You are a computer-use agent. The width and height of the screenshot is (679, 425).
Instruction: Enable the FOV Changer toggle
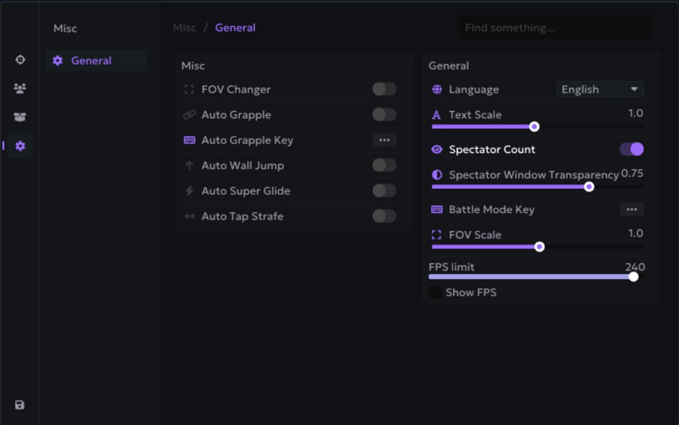pyautogui.click(x=384, y=89)
